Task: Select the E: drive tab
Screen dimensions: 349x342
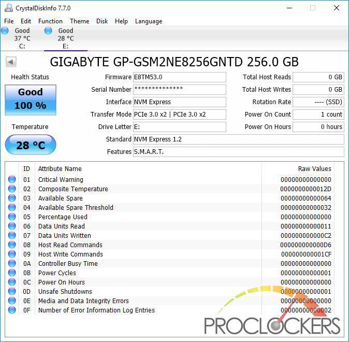Action: 66,38
